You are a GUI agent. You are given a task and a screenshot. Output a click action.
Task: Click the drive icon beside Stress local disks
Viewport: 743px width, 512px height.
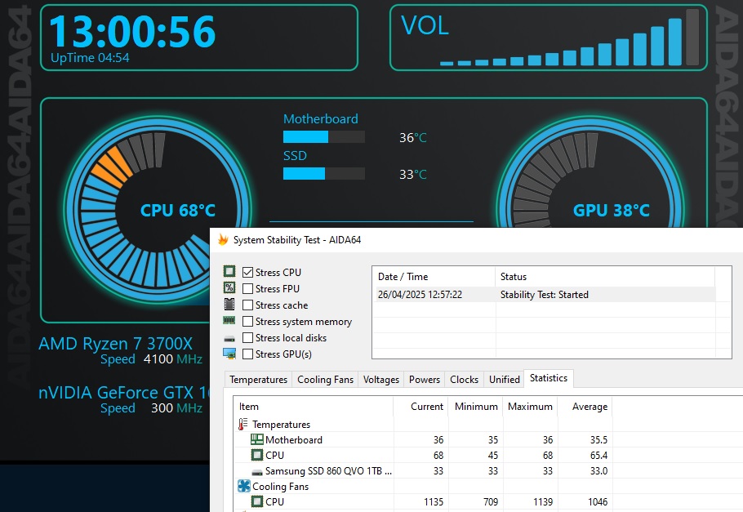pos(229,339)
